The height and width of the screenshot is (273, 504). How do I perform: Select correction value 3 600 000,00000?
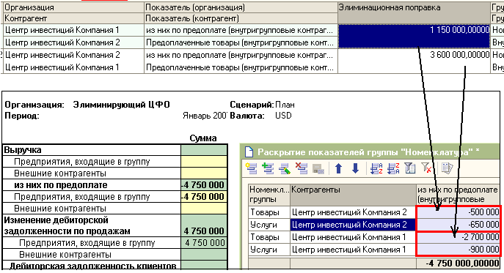click(x=414, y=61)
